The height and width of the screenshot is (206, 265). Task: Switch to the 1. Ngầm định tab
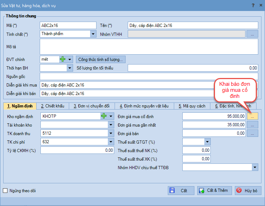coord(20,106)
